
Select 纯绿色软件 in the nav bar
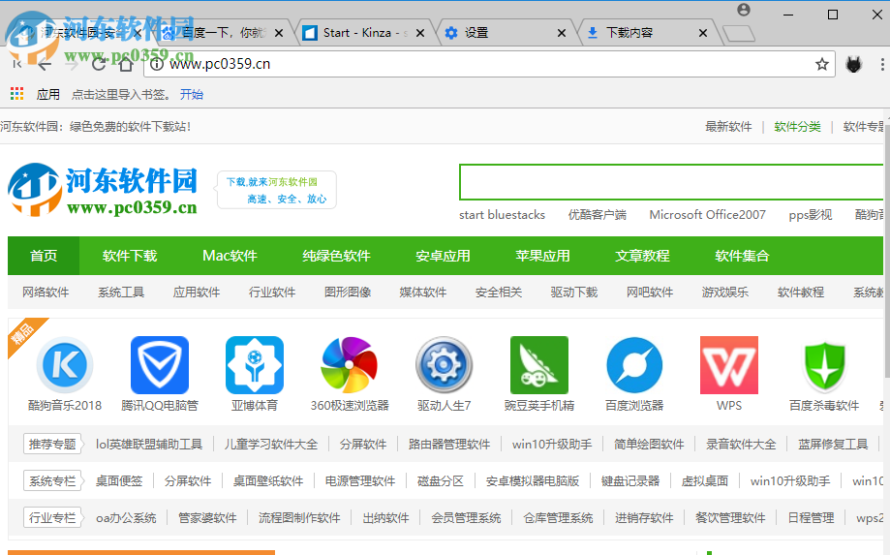pos(336,256)
